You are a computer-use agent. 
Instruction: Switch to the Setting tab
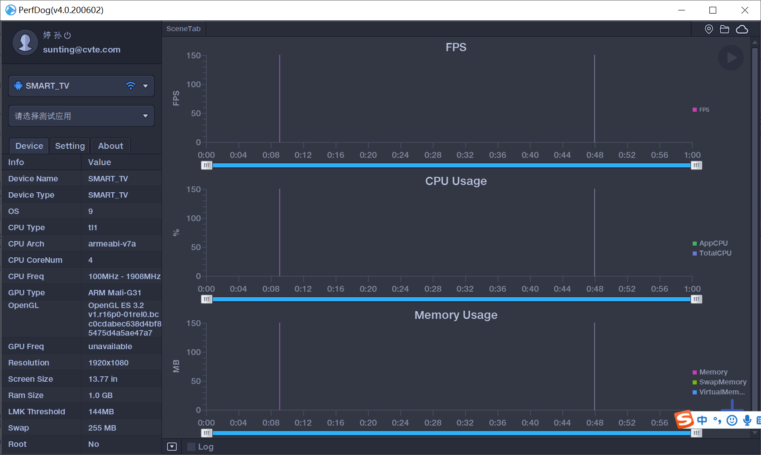click(x=70, y=146)
